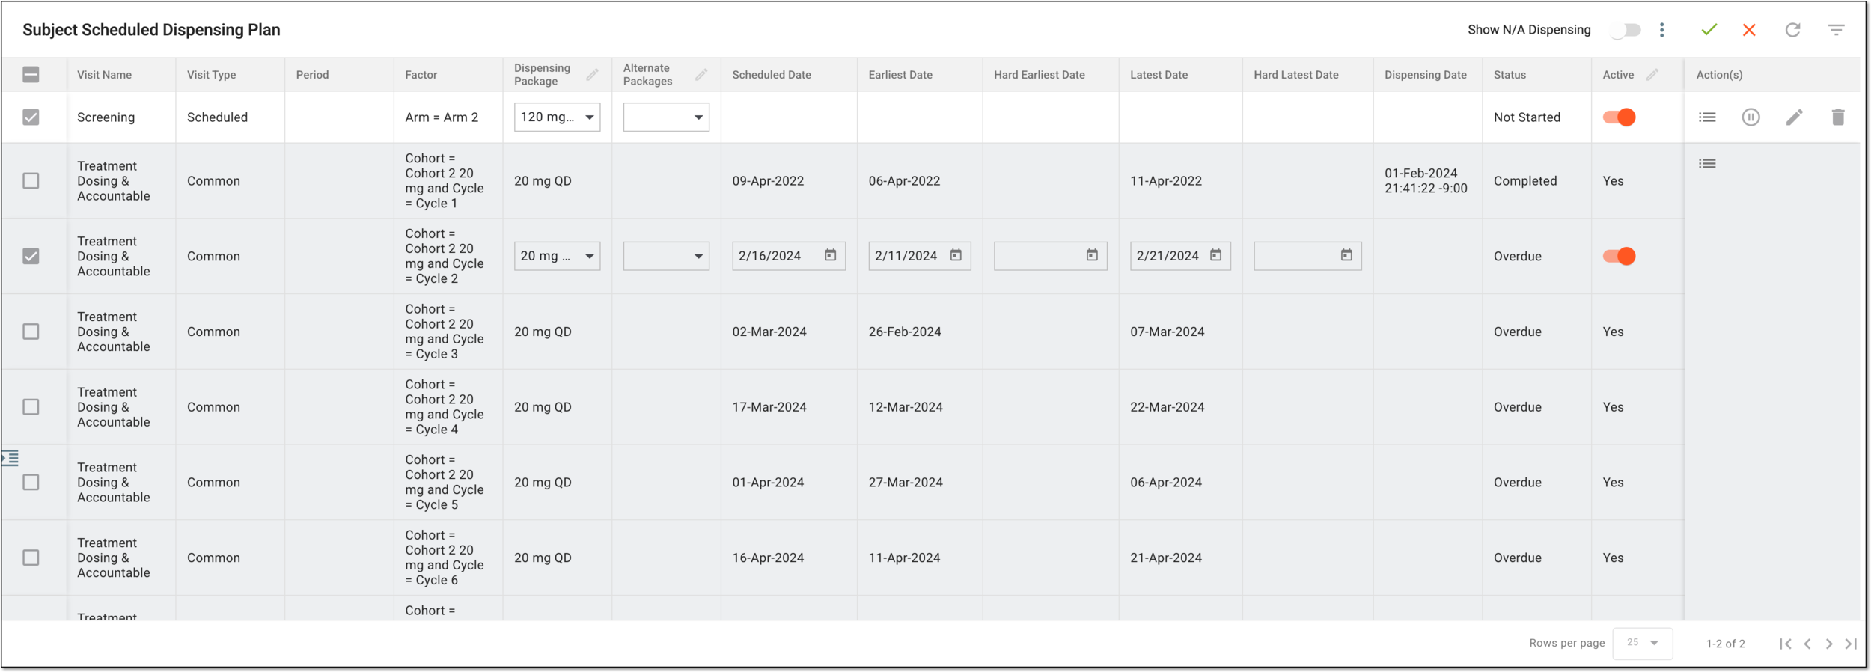Image resolution: width=1871 pixels, height=672 pixels.
Task: Open the filter icon at top right
Action: (1836, 30)
